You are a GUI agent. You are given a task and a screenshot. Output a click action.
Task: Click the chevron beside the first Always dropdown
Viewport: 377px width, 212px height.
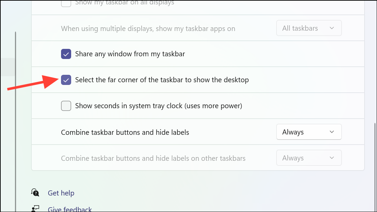[332, 132]
